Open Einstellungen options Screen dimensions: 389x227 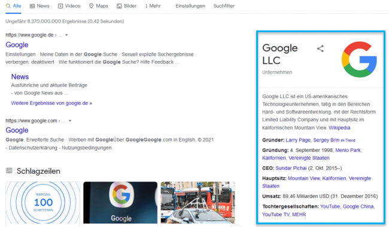tap(190, 6)
